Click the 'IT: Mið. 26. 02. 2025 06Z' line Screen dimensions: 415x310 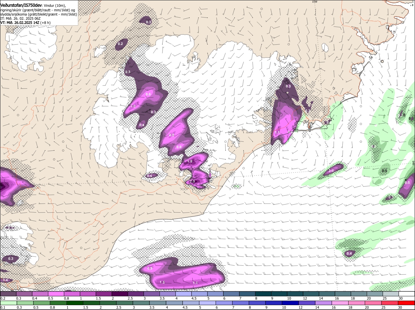click(20, 18)
